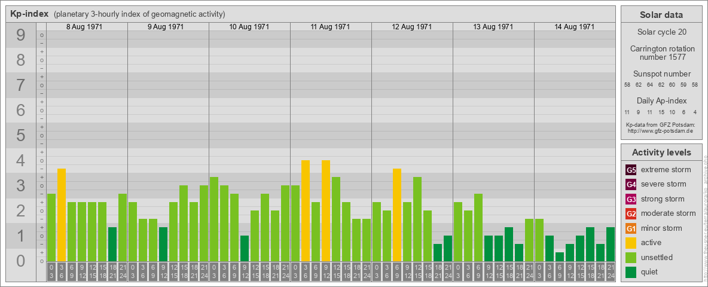This screenshot has height=287, width=708.
Task: Select the yellow active legend swatch
Action: (x=631, y=243)
